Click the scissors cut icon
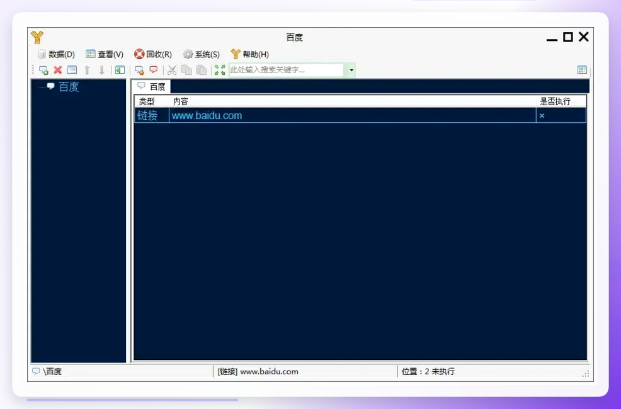This screenshot has height=409, width=621. [172, 70]
